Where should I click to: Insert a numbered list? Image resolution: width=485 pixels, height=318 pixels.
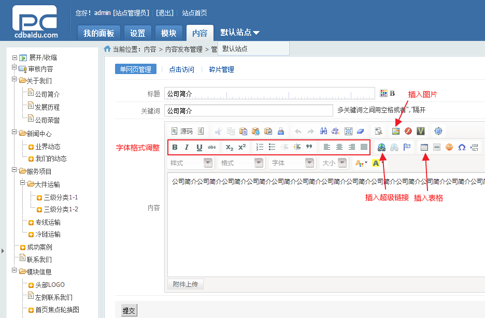click(260, 147)
